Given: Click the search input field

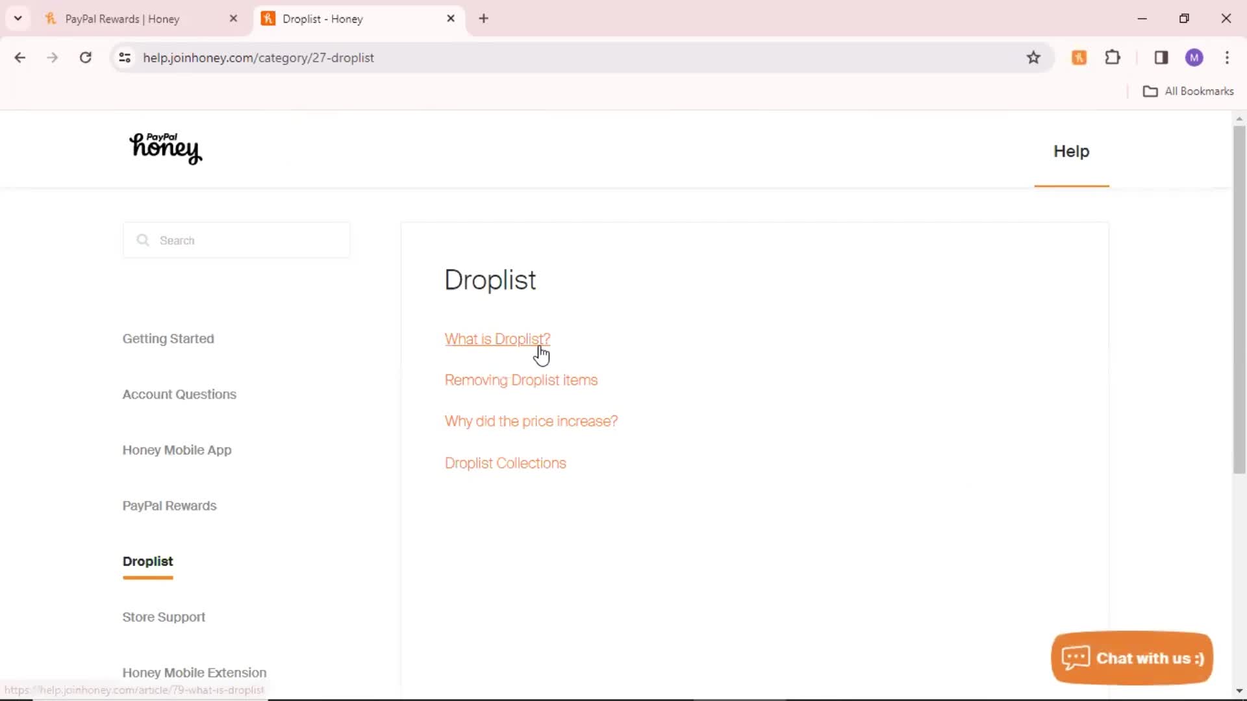Looking at the screenshot, I should click(237, 241).
